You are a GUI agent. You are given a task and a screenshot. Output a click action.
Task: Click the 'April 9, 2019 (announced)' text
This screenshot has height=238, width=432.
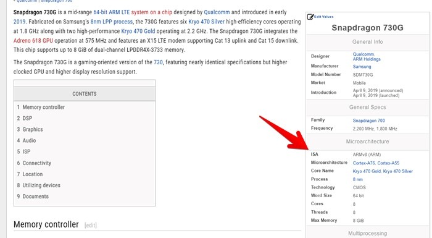click(x=378, y=90)
